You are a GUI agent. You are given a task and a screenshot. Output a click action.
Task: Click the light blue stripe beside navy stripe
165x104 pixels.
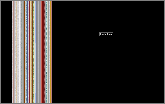(x=36, y=52)
